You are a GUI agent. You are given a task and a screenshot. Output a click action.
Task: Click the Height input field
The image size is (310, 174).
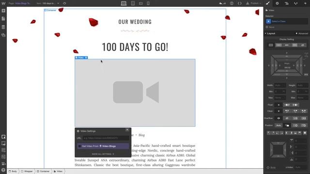pos(302,86)
